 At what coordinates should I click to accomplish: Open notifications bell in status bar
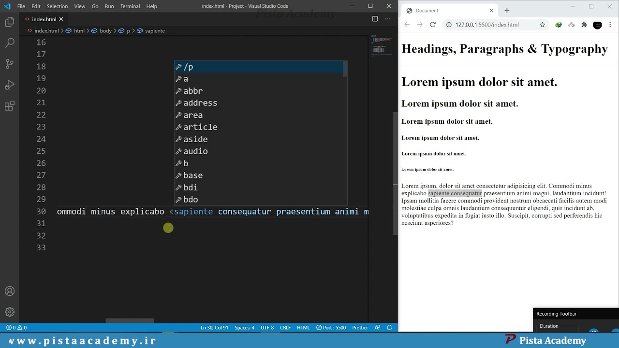coord(389,328)
